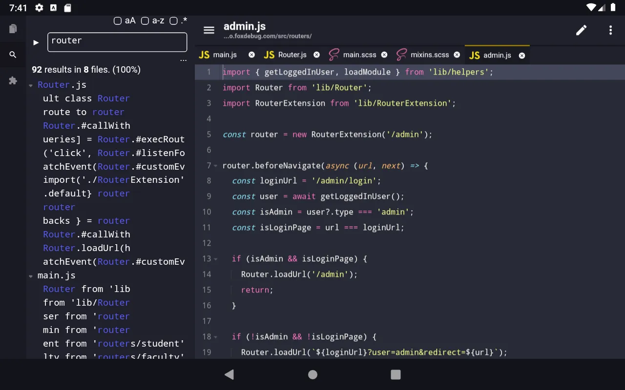This screenshot has width=625, height=390.
Task: Collapse the Router.js results group
Action: click(x=31, y=85)
